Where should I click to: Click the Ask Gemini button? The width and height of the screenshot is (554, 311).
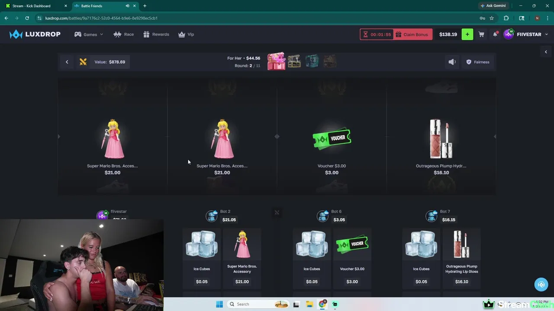[x=493, y=6]
